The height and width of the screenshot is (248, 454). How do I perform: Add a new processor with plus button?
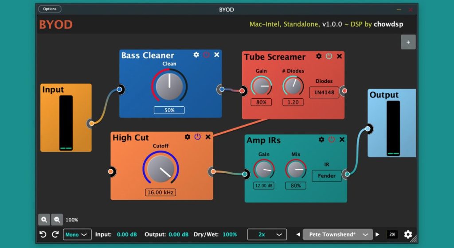click(408, 42)
